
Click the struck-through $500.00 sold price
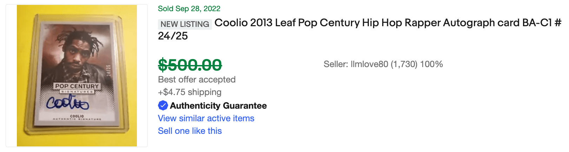coord(190,65)
